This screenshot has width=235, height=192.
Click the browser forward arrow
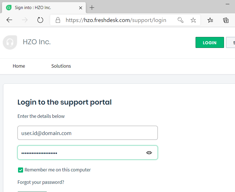point(25,20)
